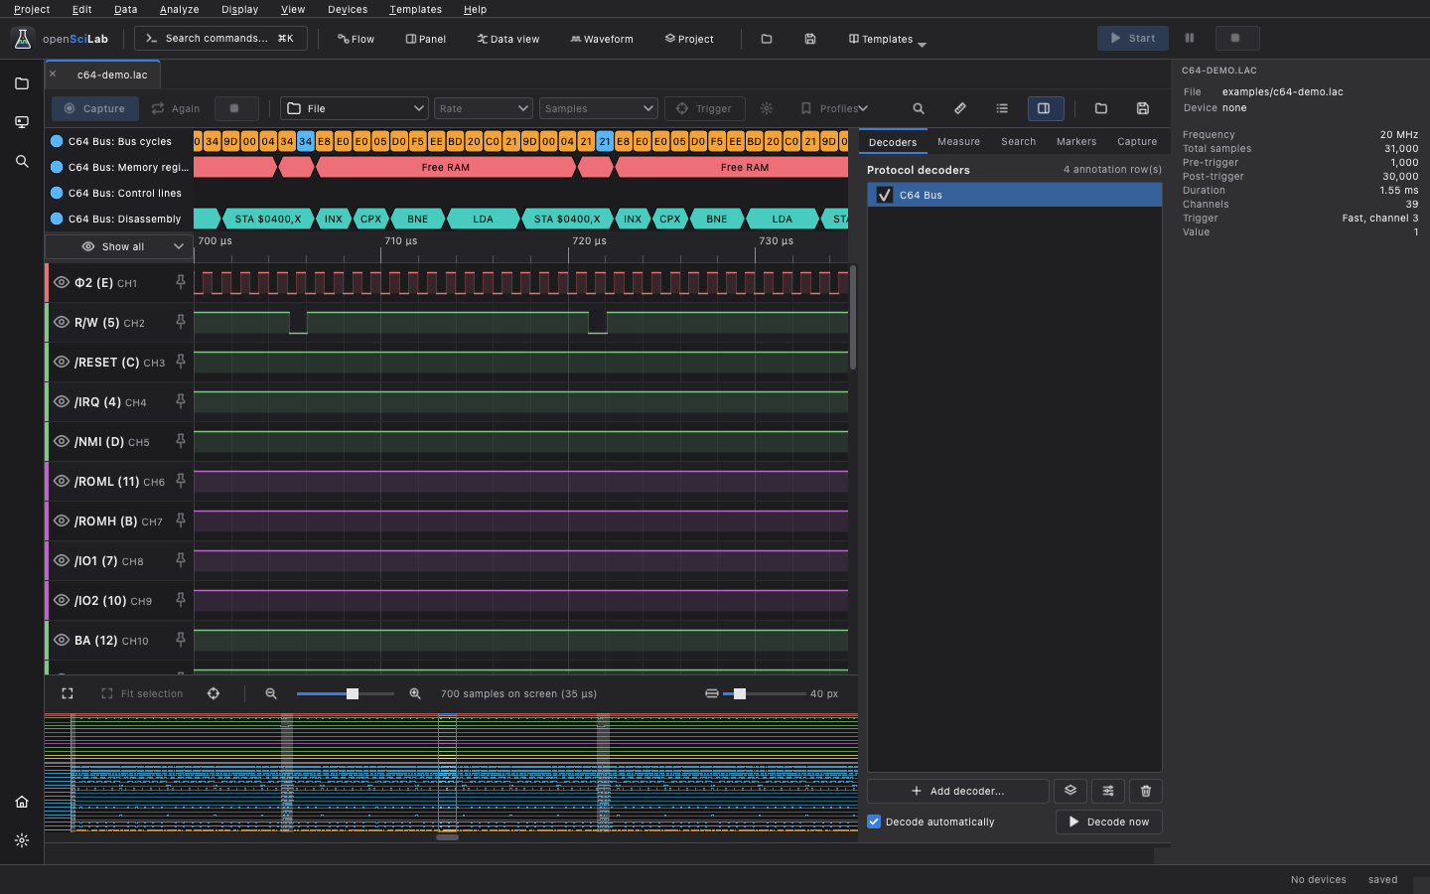Click the crosshair center icon

click(x=214, y=693)
